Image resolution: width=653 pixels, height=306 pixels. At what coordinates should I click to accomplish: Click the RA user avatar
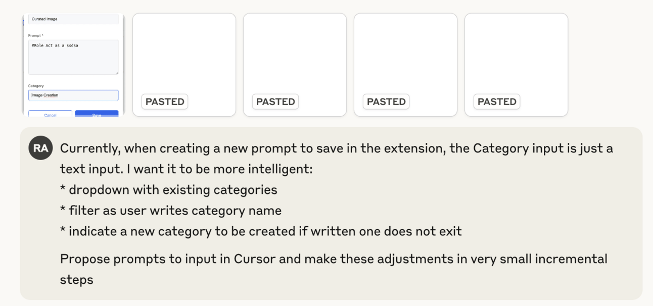click(x=40, y=148)
